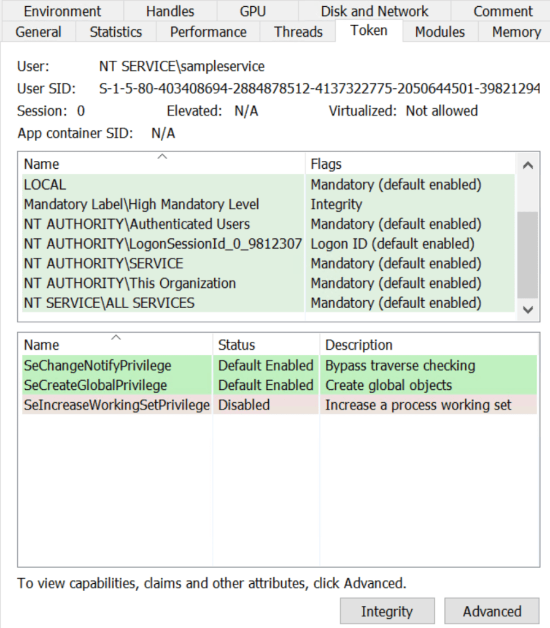Open the Threads tab

point(298,32)
